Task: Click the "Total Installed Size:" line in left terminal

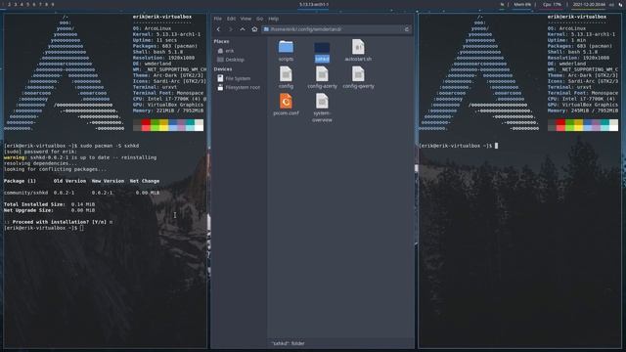Action: tap(49, 204)
